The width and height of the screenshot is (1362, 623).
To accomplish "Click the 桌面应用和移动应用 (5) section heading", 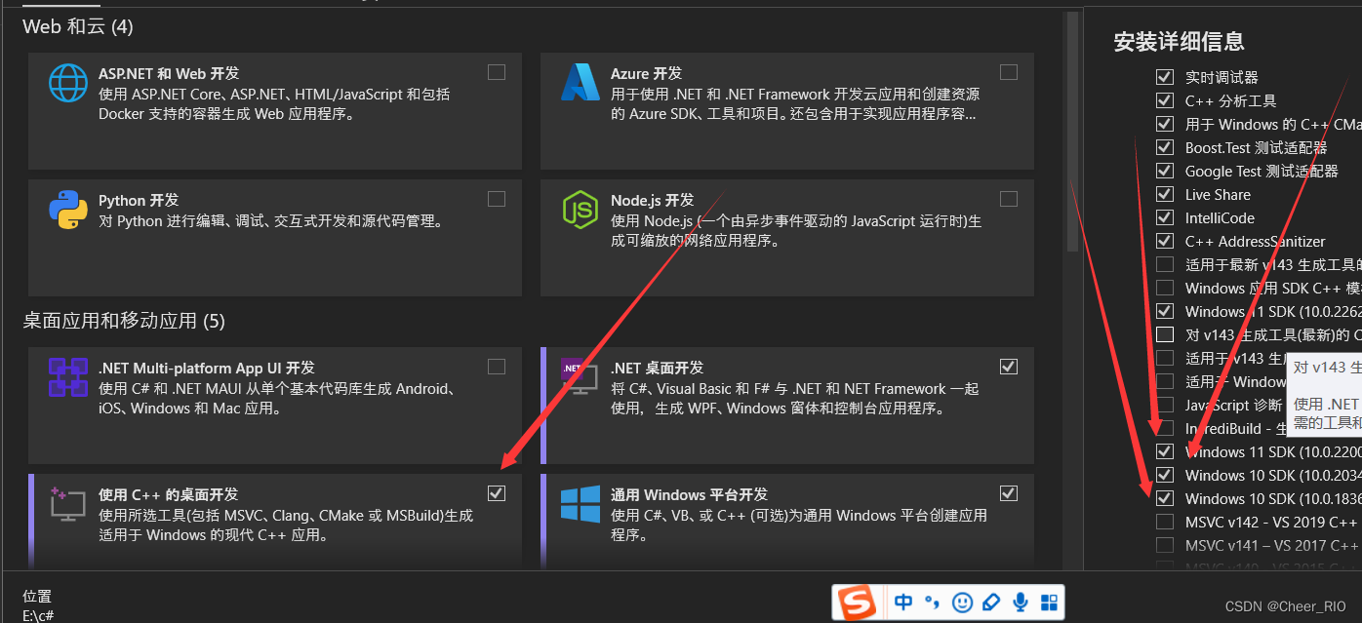I will pyautogui.click(x=124, y=321).
